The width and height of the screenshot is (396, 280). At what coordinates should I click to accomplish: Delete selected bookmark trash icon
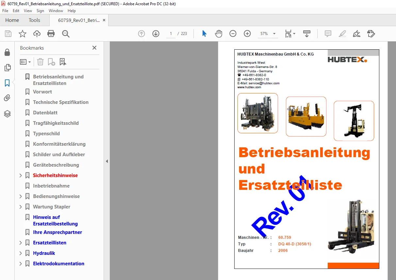pyautogui.click(x=40, y=62)
